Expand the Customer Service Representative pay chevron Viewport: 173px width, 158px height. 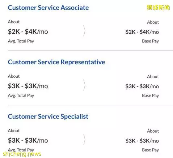(84, 85)
